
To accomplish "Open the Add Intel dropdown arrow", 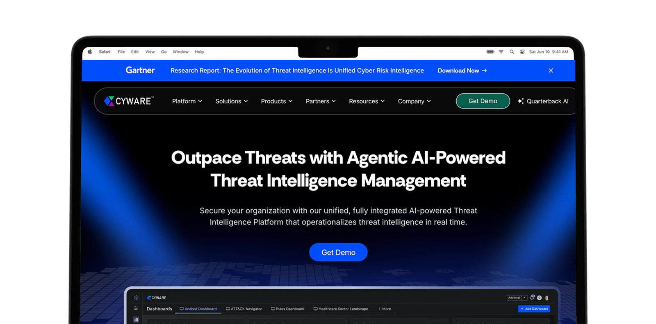I will click(x=524, y=298).
